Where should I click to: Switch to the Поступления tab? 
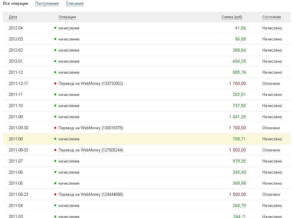tap(47, 4)
